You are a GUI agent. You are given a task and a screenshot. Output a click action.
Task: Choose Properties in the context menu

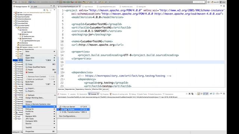point(40,131)
